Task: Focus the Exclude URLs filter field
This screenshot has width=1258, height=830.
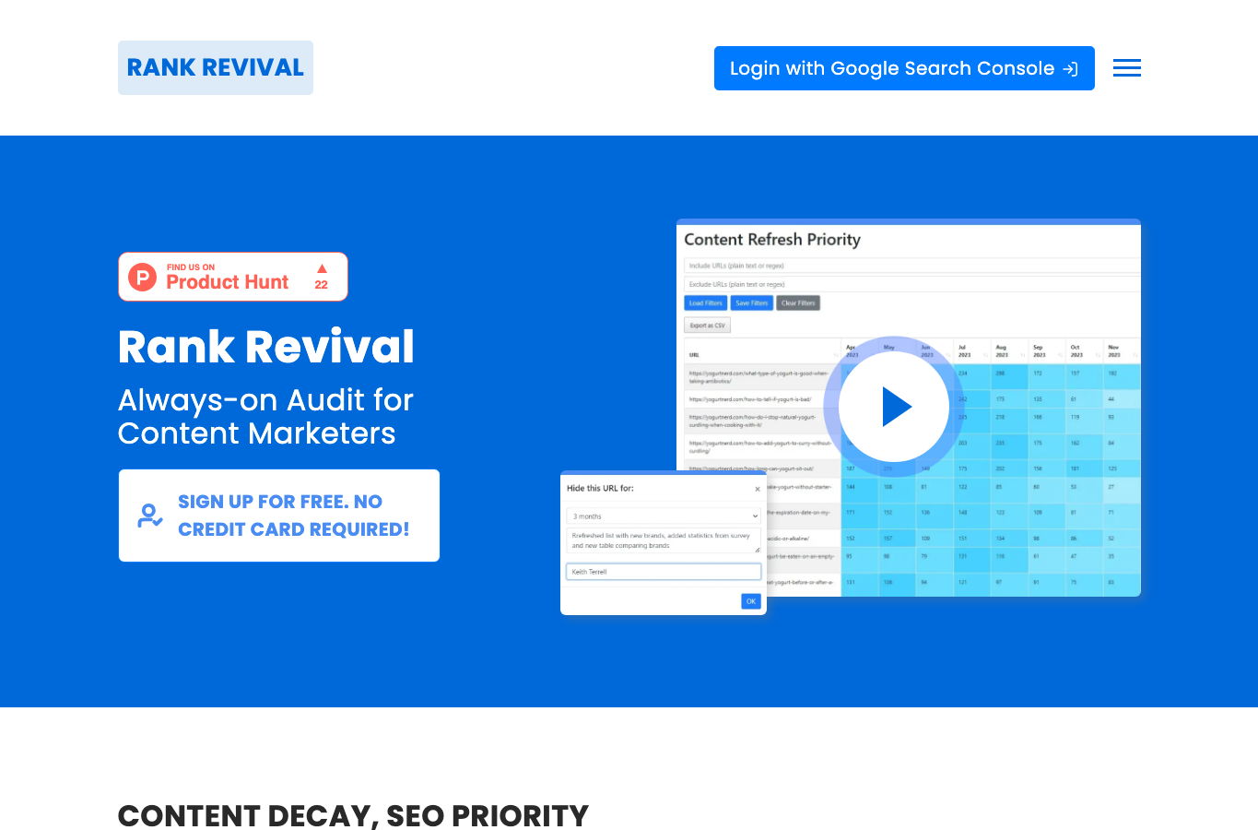Action: (912, 284)
